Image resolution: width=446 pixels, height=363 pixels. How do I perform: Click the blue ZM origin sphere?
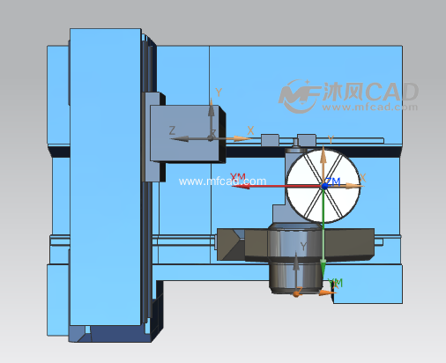pyautogui.click(x=324, y=186)
